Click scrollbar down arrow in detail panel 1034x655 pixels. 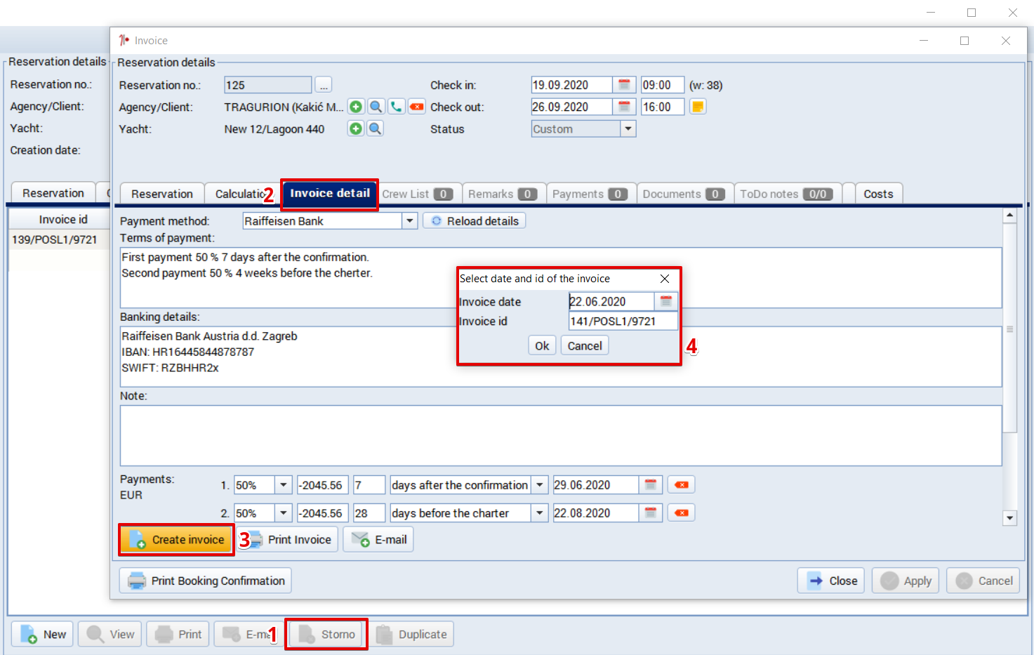point(1009,518)
